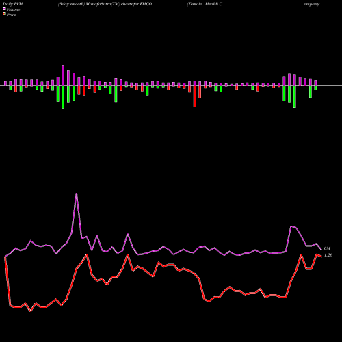Screen dimensions: 342x342
Task: Click the green-red Price legend swatch
Action: (4, 14)
